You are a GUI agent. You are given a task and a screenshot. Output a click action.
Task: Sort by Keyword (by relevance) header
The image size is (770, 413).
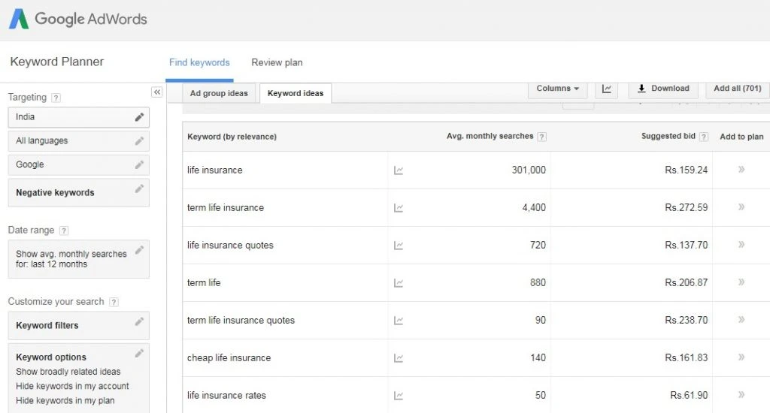[x=232, y=137]
